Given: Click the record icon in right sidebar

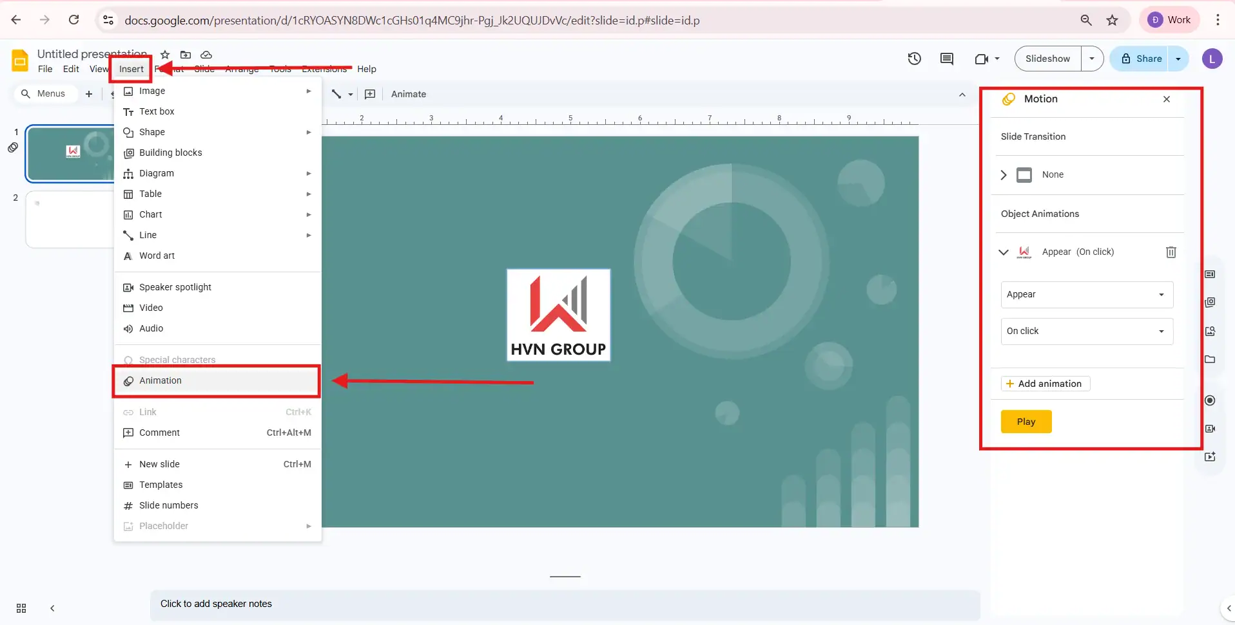Looking at the screenshot, I should (1210, 400).
